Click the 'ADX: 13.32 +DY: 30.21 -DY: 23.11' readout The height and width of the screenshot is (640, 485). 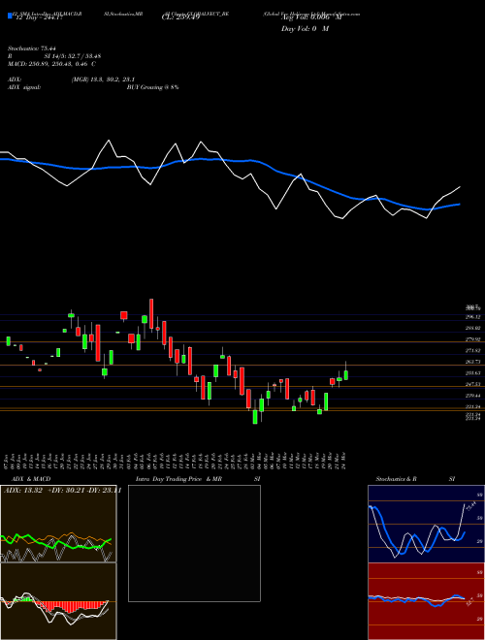tap(62, 491)
